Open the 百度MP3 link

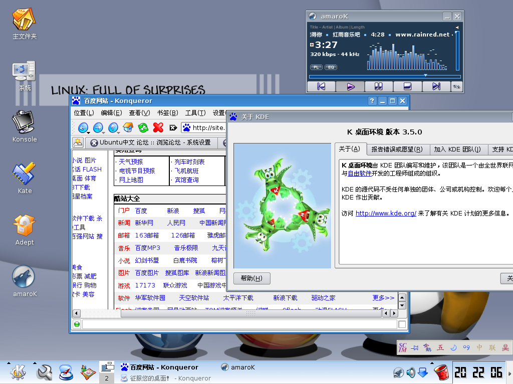tap(148, 248)
